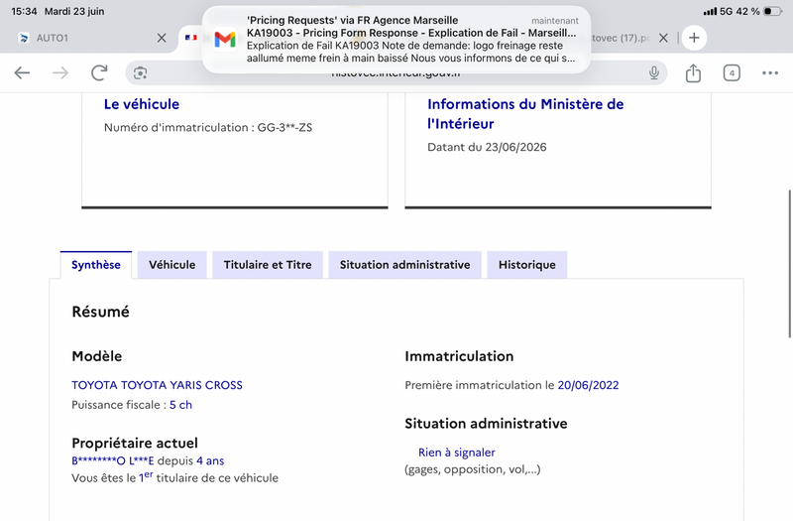Screen dimensions: 793x521
Task: Open the share sheet icon
Action: 693,72
